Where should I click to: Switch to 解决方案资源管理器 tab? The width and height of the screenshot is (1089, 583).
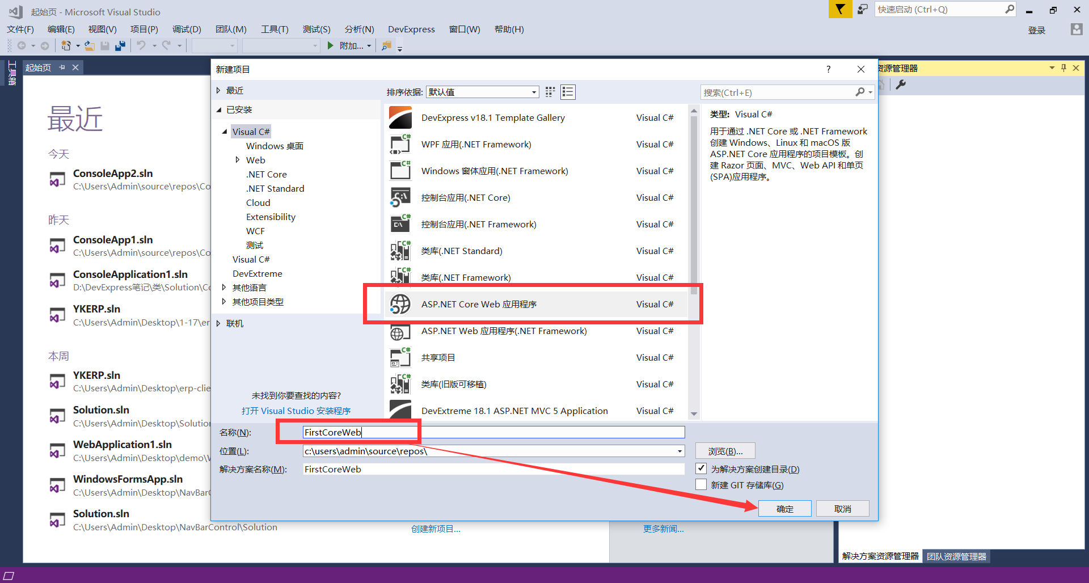(x=880, y=556)
